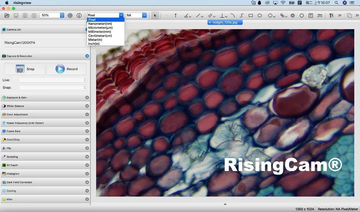The width and height of the screenshot is (360, 212).
Task: Open the Live resolution dropdown
Action: click(x=53, y=80)
